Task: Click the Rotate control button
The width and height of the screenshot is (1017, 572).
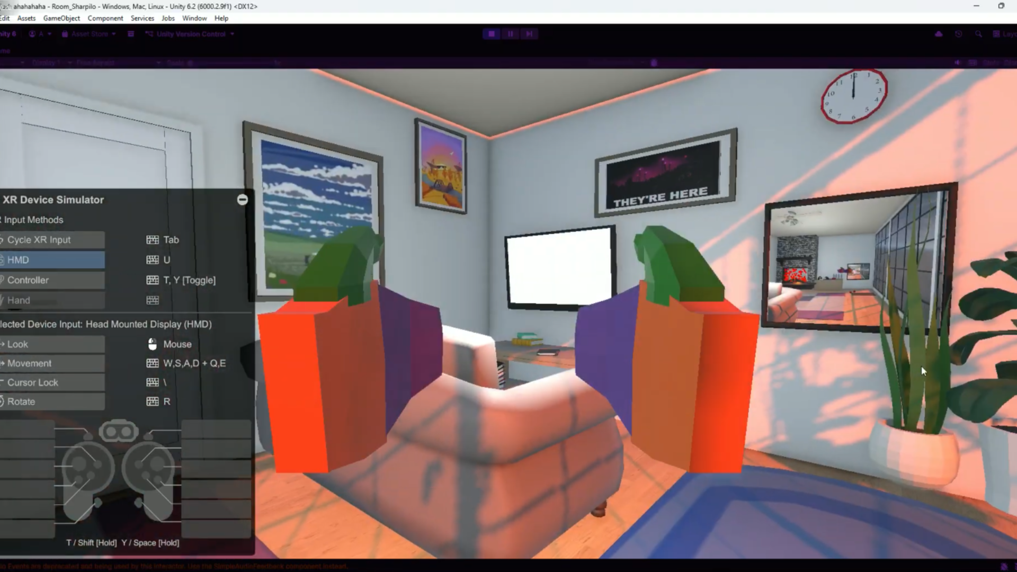Action: click(x=52, y=401)
